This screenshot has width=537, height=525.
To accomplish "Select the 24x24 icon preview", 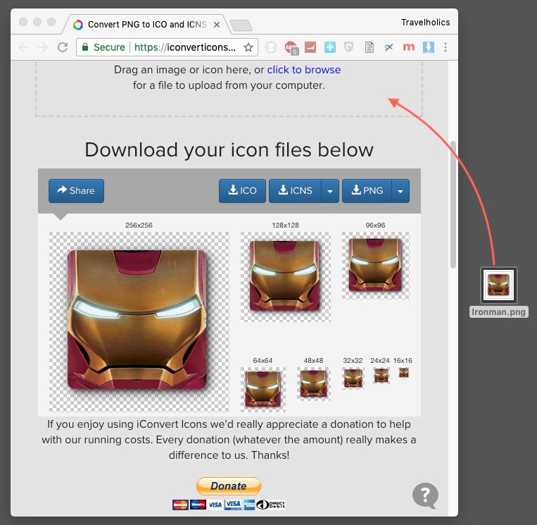I will 381,376.
